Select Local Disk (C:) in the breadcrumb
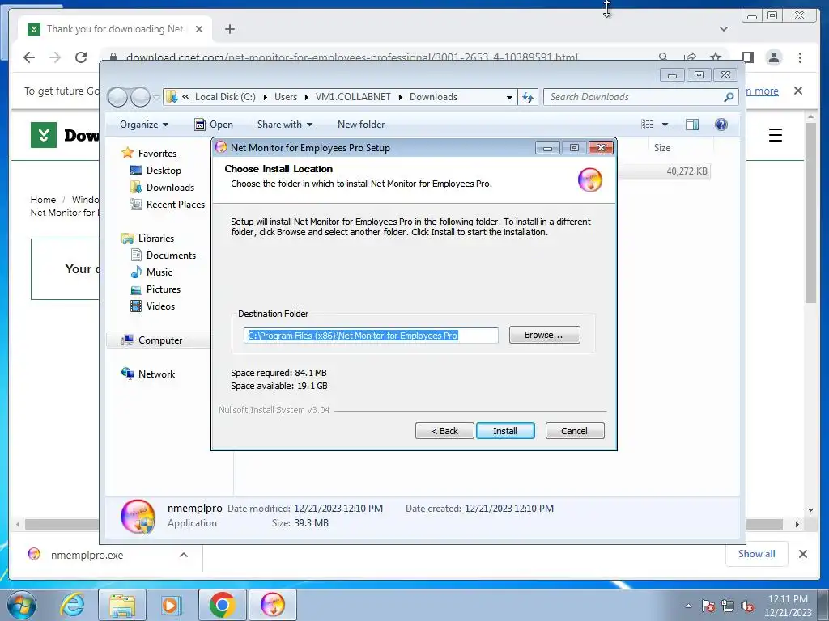The width and height of the screenshot is (829, 621). point(225,97)
